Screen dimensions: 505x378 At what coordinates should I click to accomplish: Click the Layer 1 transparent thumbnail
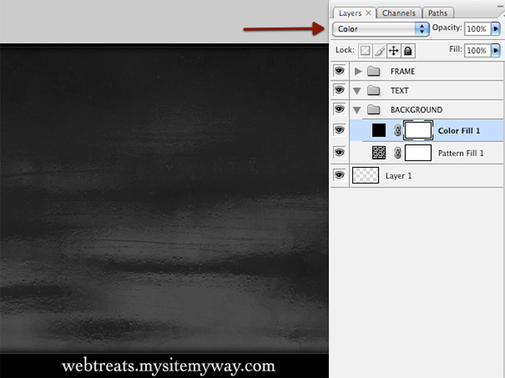click(365, 175)
